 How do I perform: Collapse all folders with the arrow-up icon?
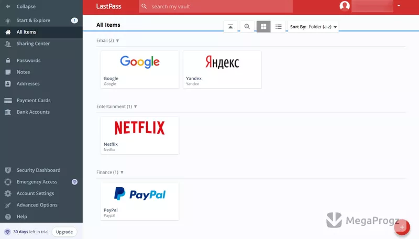[x=230, y=26]
